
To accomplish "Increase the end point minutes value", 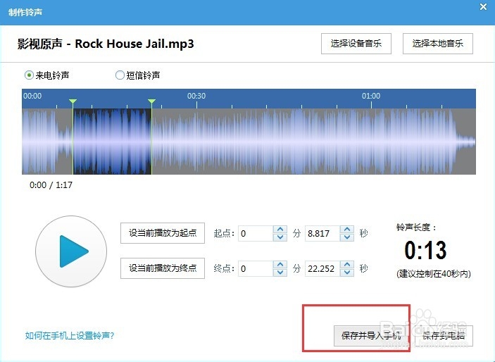I will coord(280,265).
